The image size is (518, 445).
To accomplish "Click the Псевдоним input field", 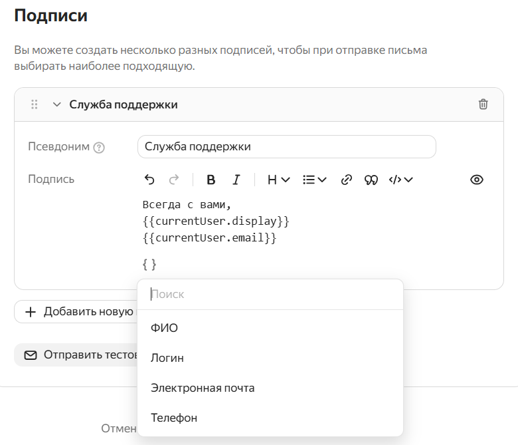I will point(287,146).
